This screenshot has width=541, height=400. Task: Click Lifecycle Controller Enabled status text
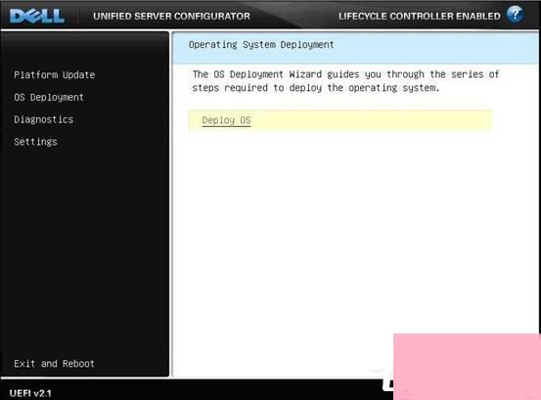point(420,17)
